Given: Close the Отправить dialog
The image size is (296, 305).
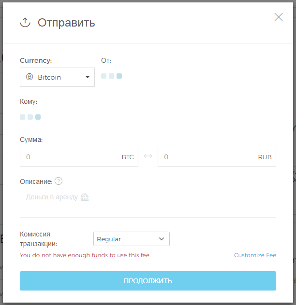Looking at the screenshot, I should pyautogui.click(x=279, y=17).
